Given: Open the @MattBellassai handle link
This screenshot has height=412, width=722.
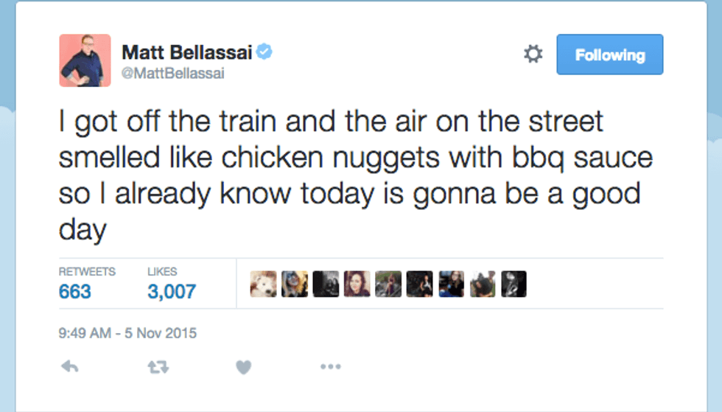Looking at the screenshot, I should (173, 73).
